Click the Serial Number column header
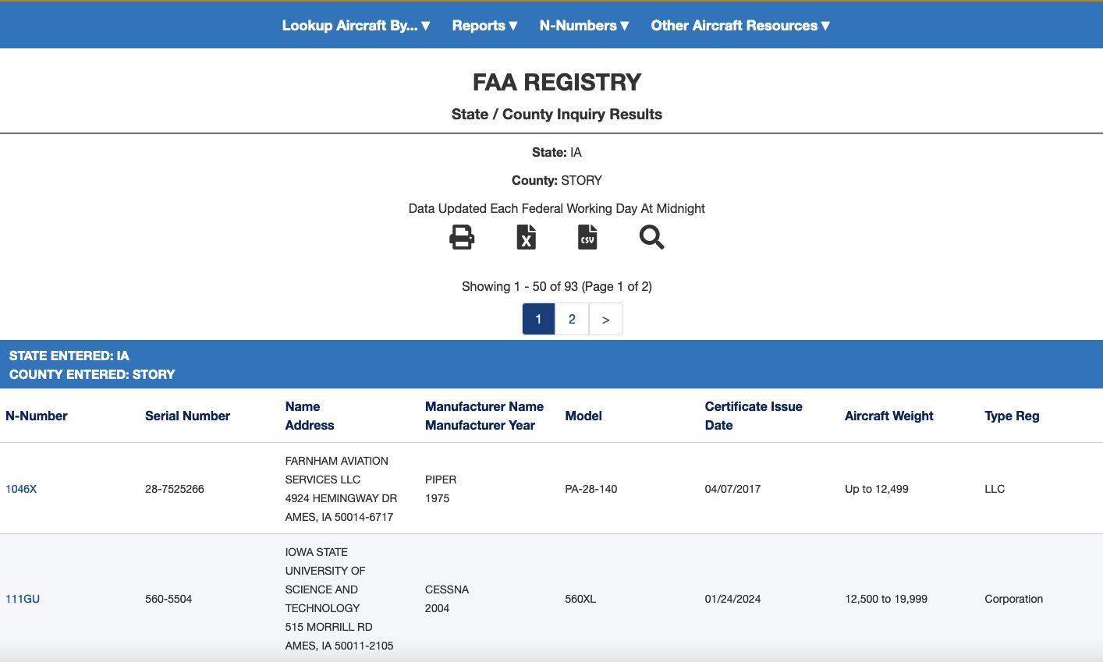Viewport: 1103px width, 662px height. pos(187,416)
